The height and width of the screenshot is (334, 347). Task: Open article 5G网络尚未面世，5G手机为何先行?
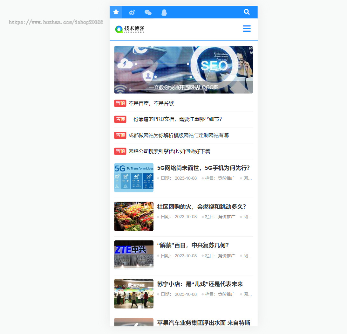coord(203,168)
